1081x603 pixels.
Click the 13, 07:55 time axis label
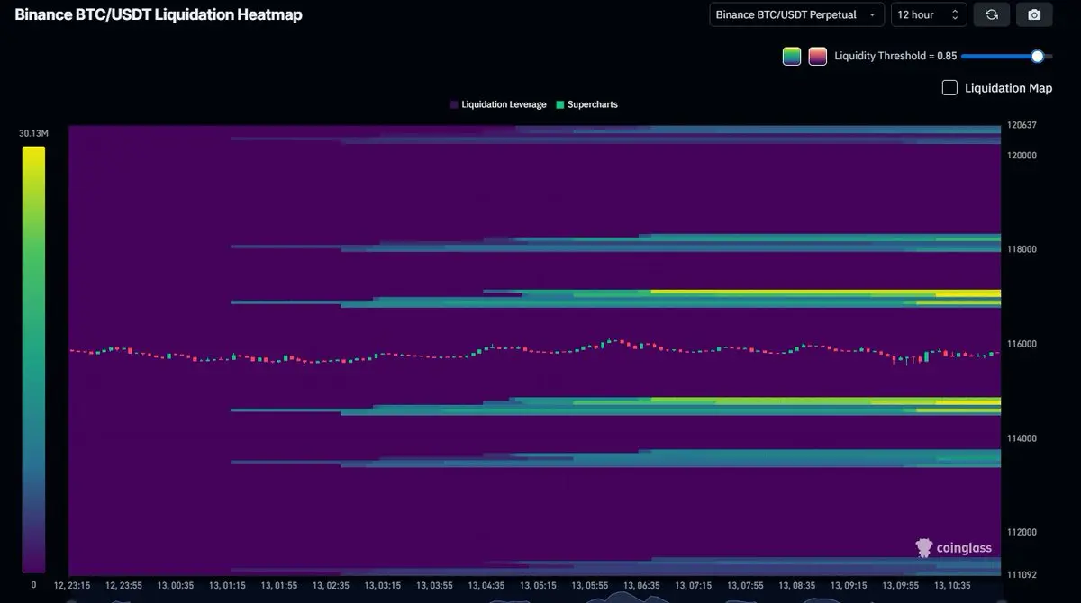pos(746,585)
